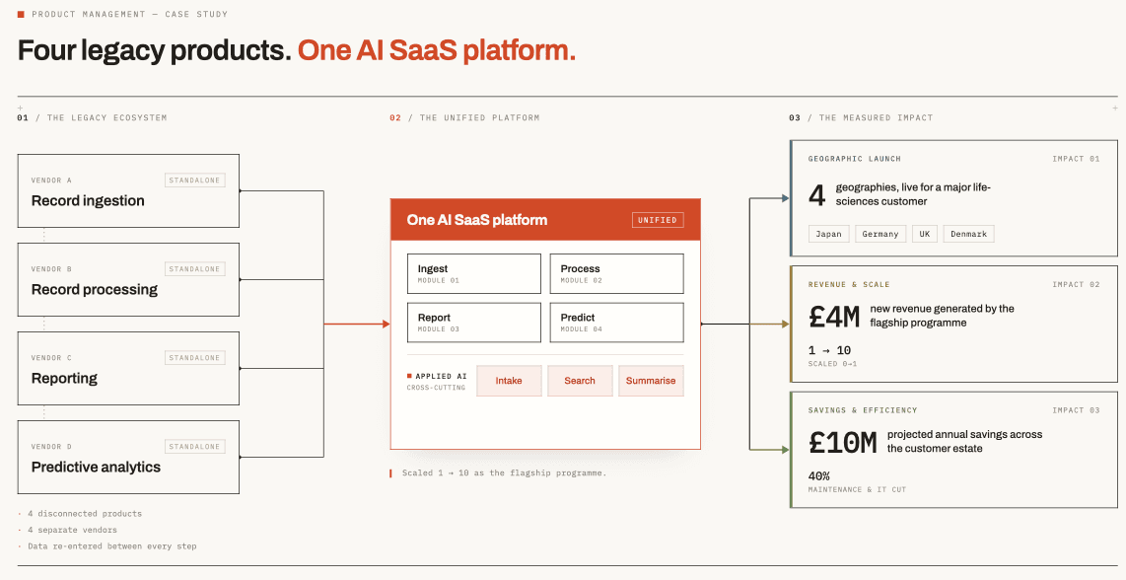The height and width of the screenshot is (580, 1126).
Task: Click the '£4M' revenue figure
Action: 834,317
